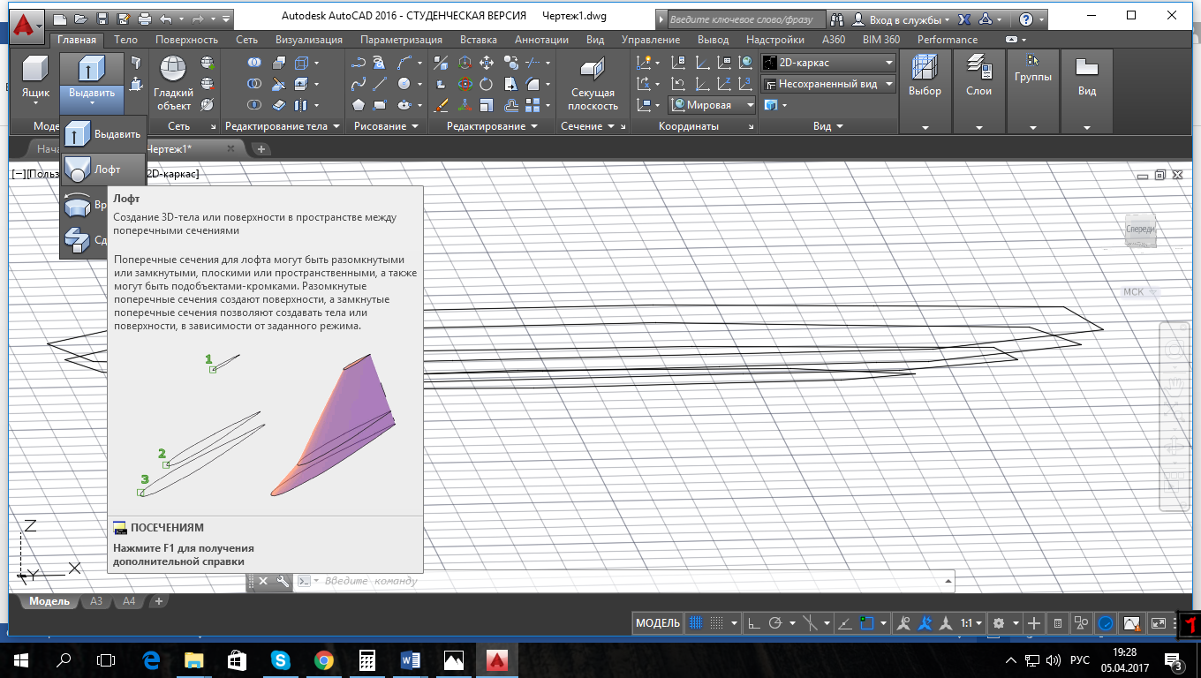Click the Print icon in quick access toolbar
Viewport: 1201px width, 678px height.
point(145,18)
